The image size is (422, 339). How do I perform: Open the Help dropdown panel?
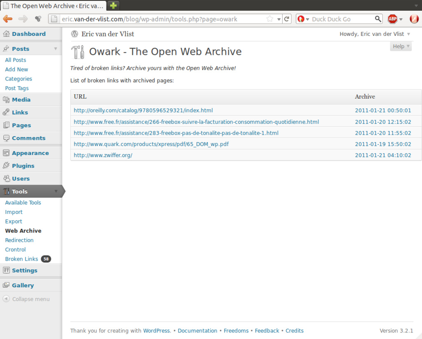click(x=401, y=46)
